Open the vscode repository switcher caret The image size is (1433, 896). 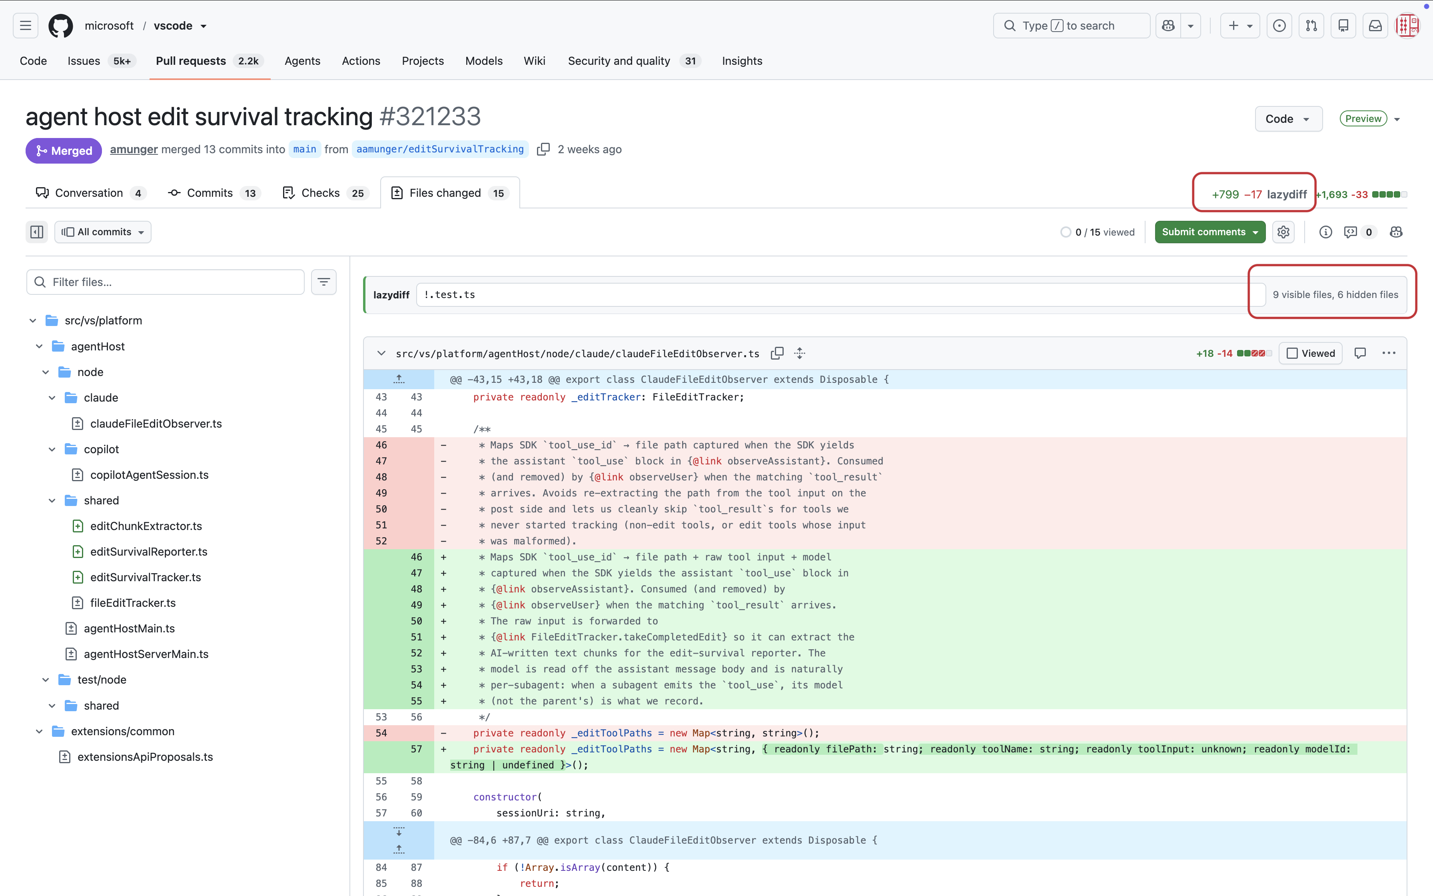204,26
